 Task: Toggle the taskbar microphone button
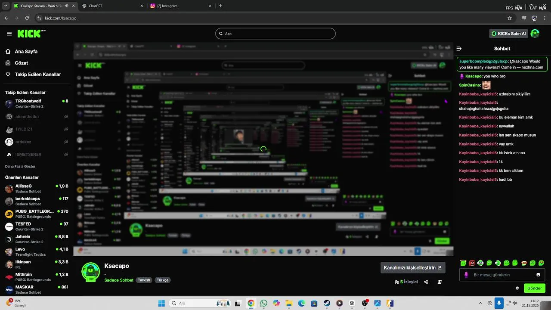click(x=499, y=303)
